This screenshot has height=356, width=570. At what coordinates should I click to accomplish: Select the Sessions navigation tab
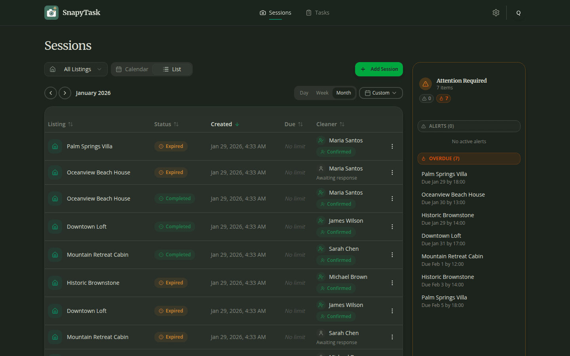(275, 12)
